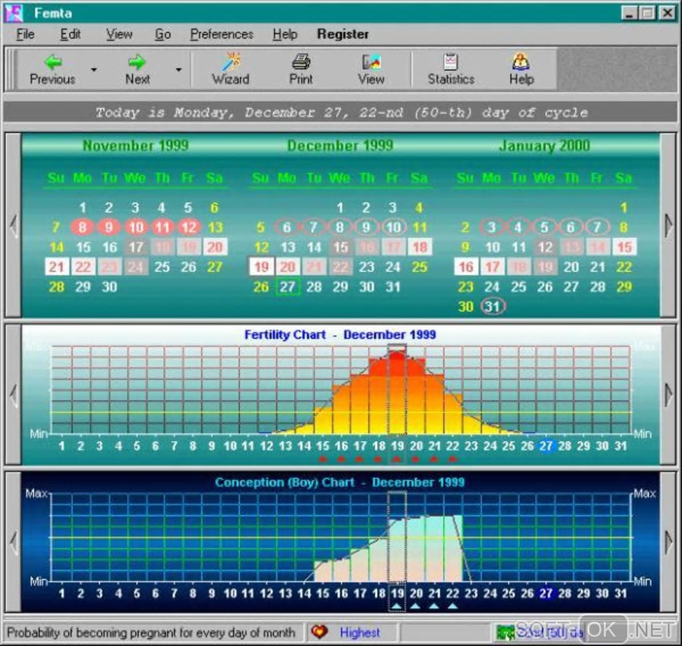The width and height of the screenshot is (682, 646).
Task: Click day 15 on Fertility Chart axis
Action: coord(323,446)
